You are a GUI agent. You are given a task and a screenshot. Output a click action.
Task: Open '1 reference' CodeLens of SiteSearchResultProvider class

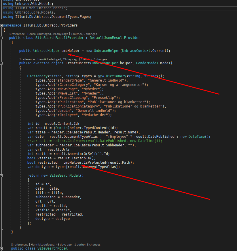[17, 34]
